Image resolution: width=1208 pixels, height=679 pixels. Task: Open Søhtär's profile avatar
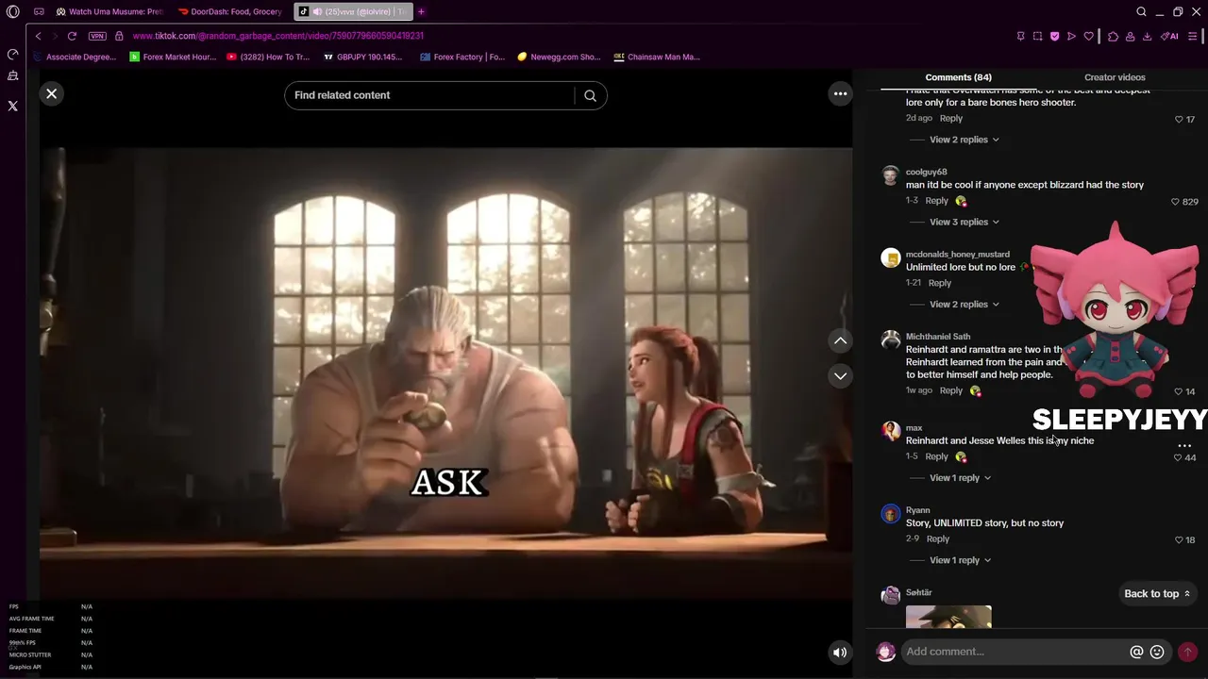(x=891, y=595)
